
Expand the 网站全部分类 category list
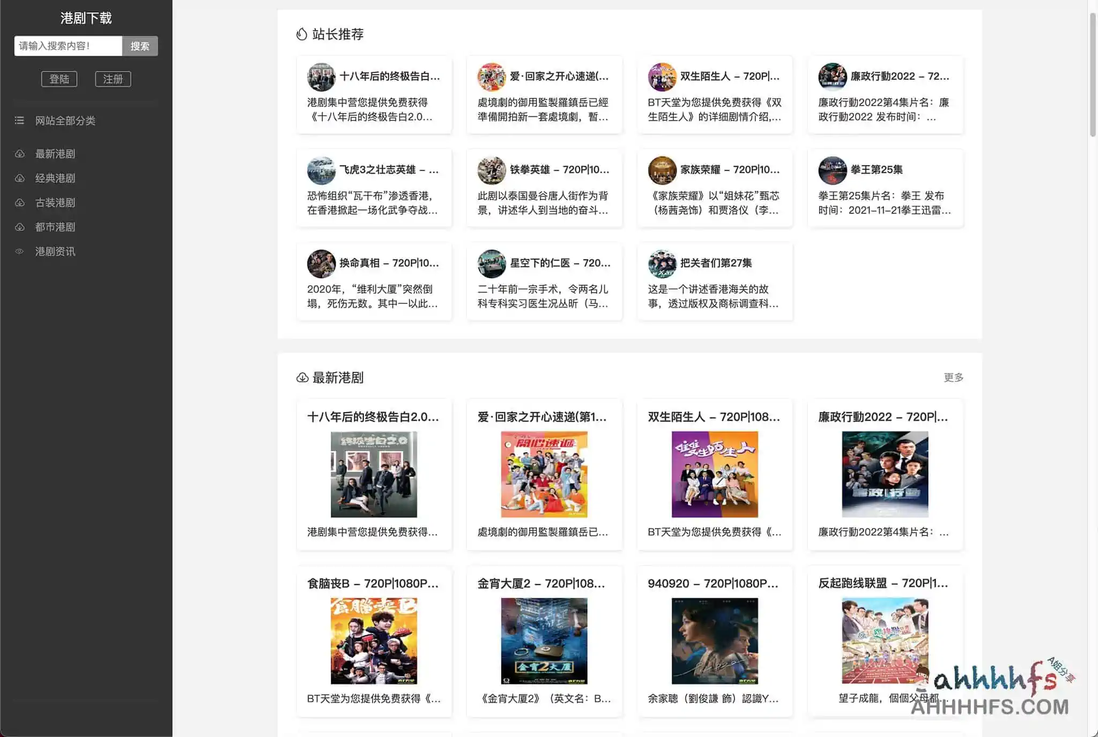point(64,121)
